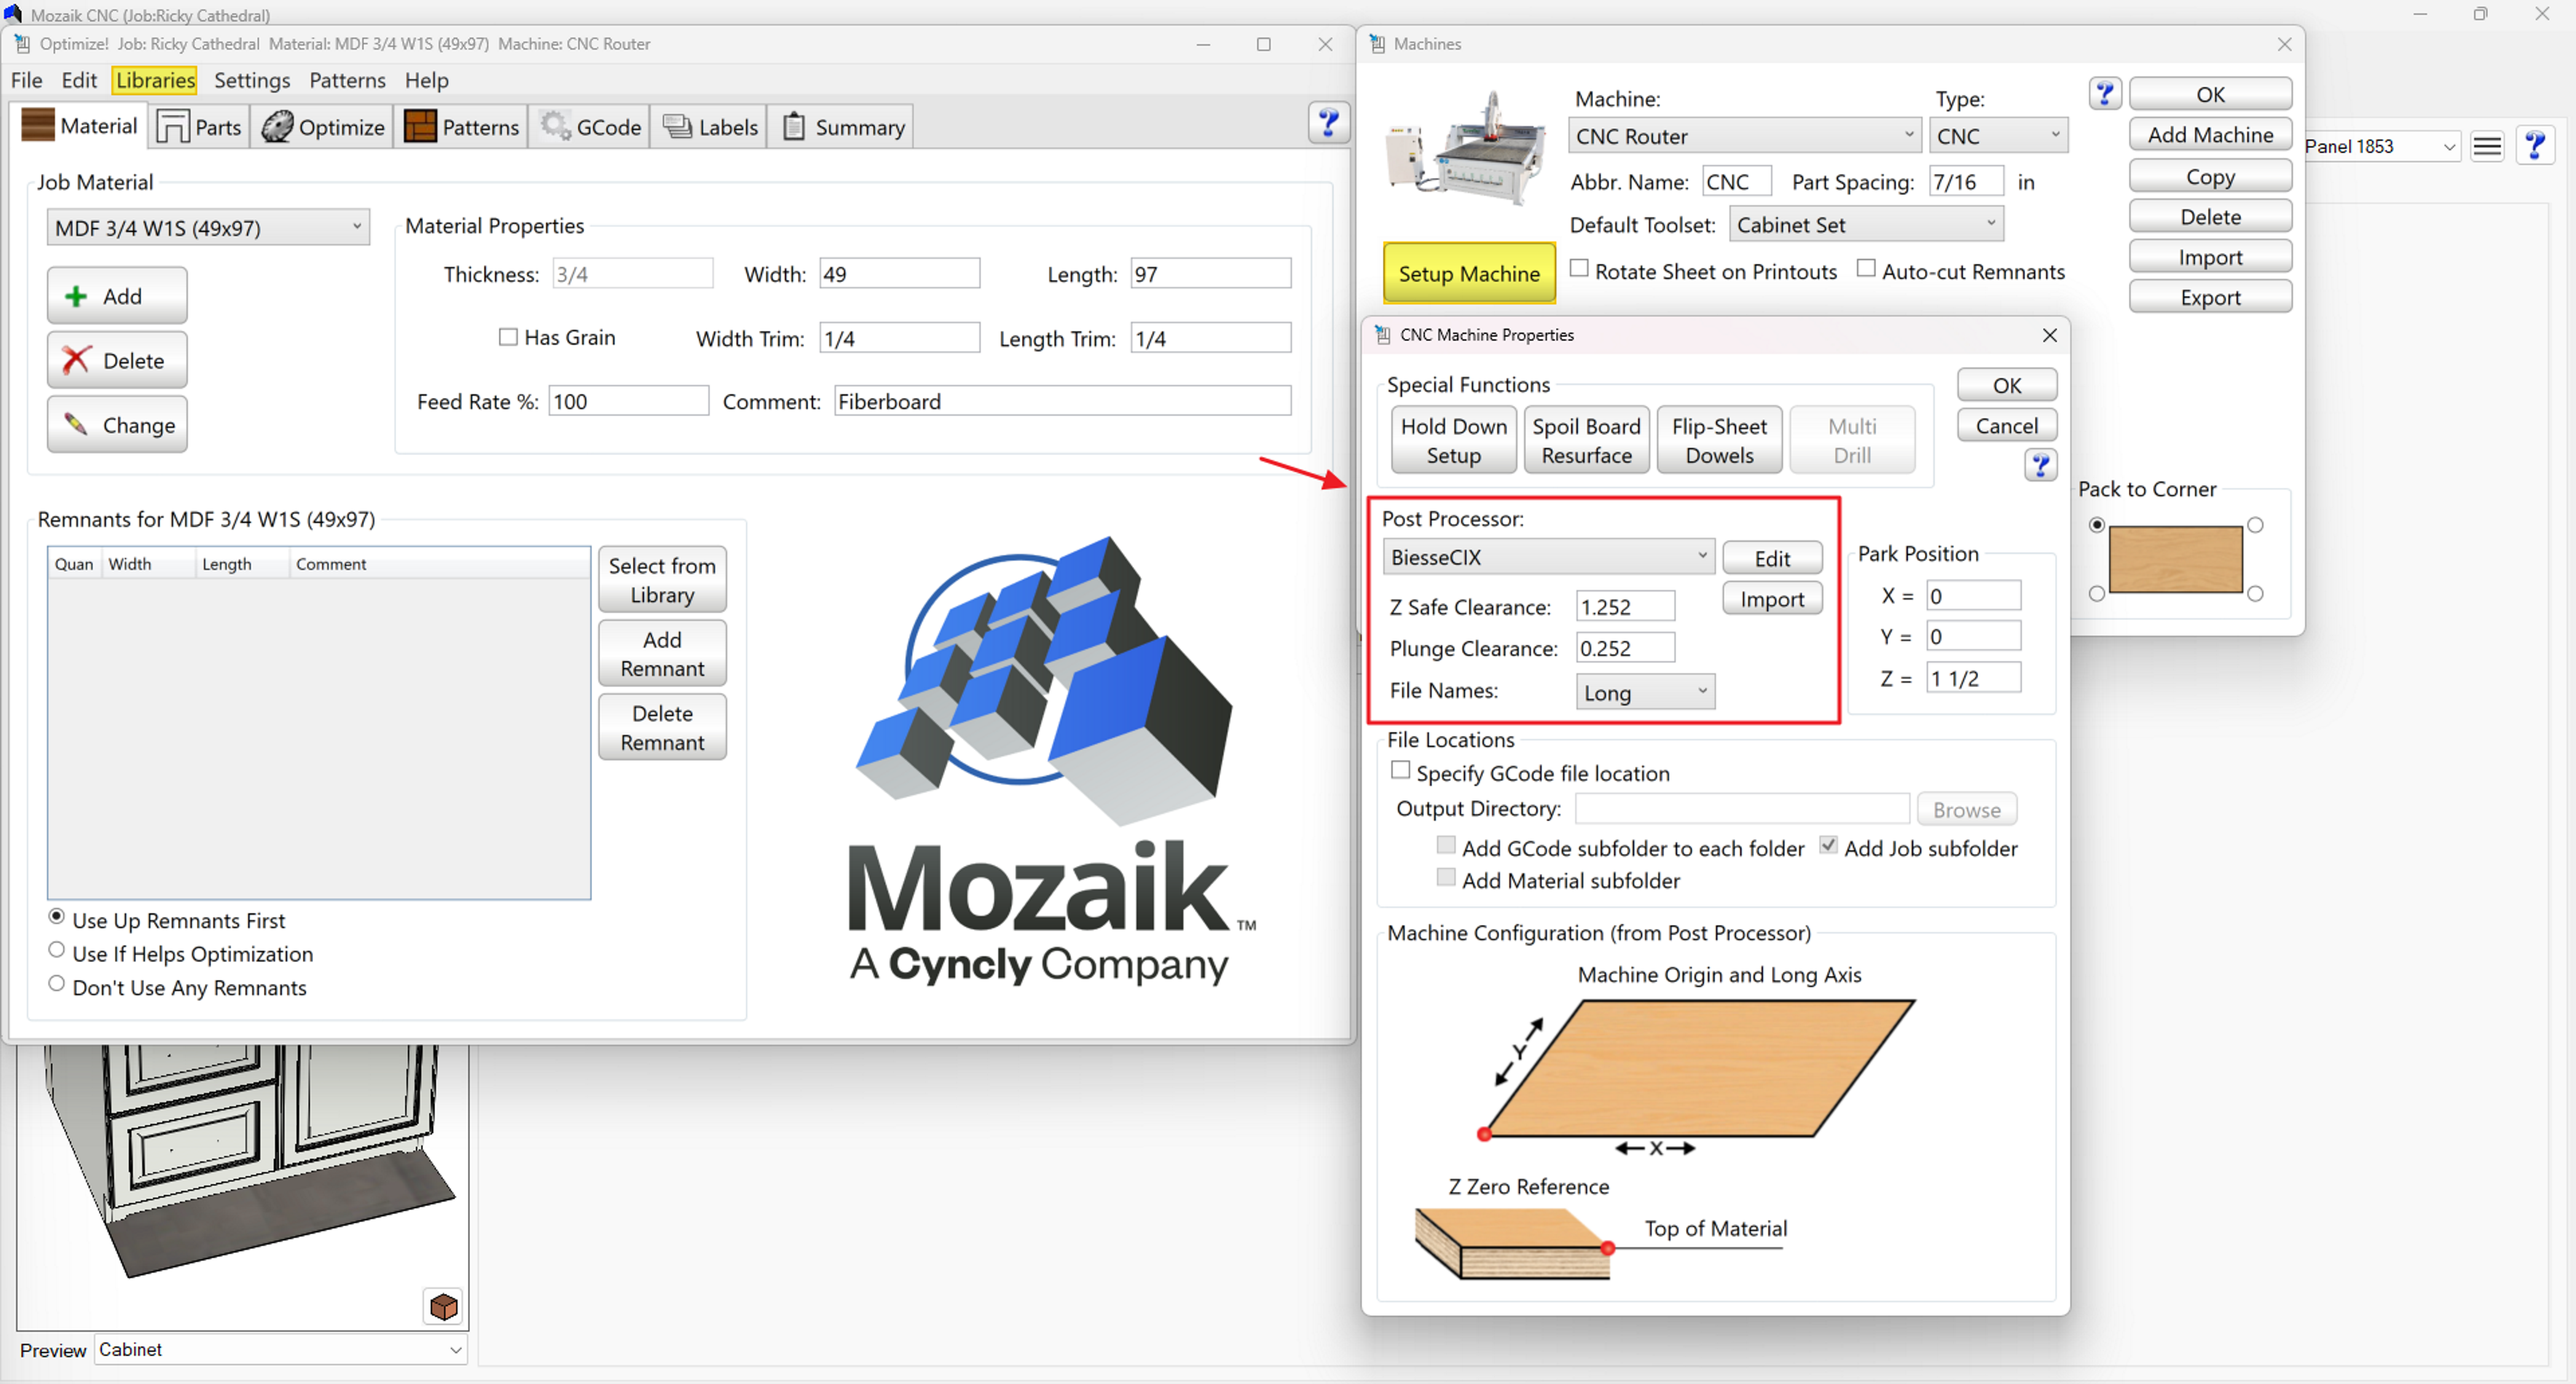
Task: Select Use If Helps Optimization option
Action: click(57, 951)
